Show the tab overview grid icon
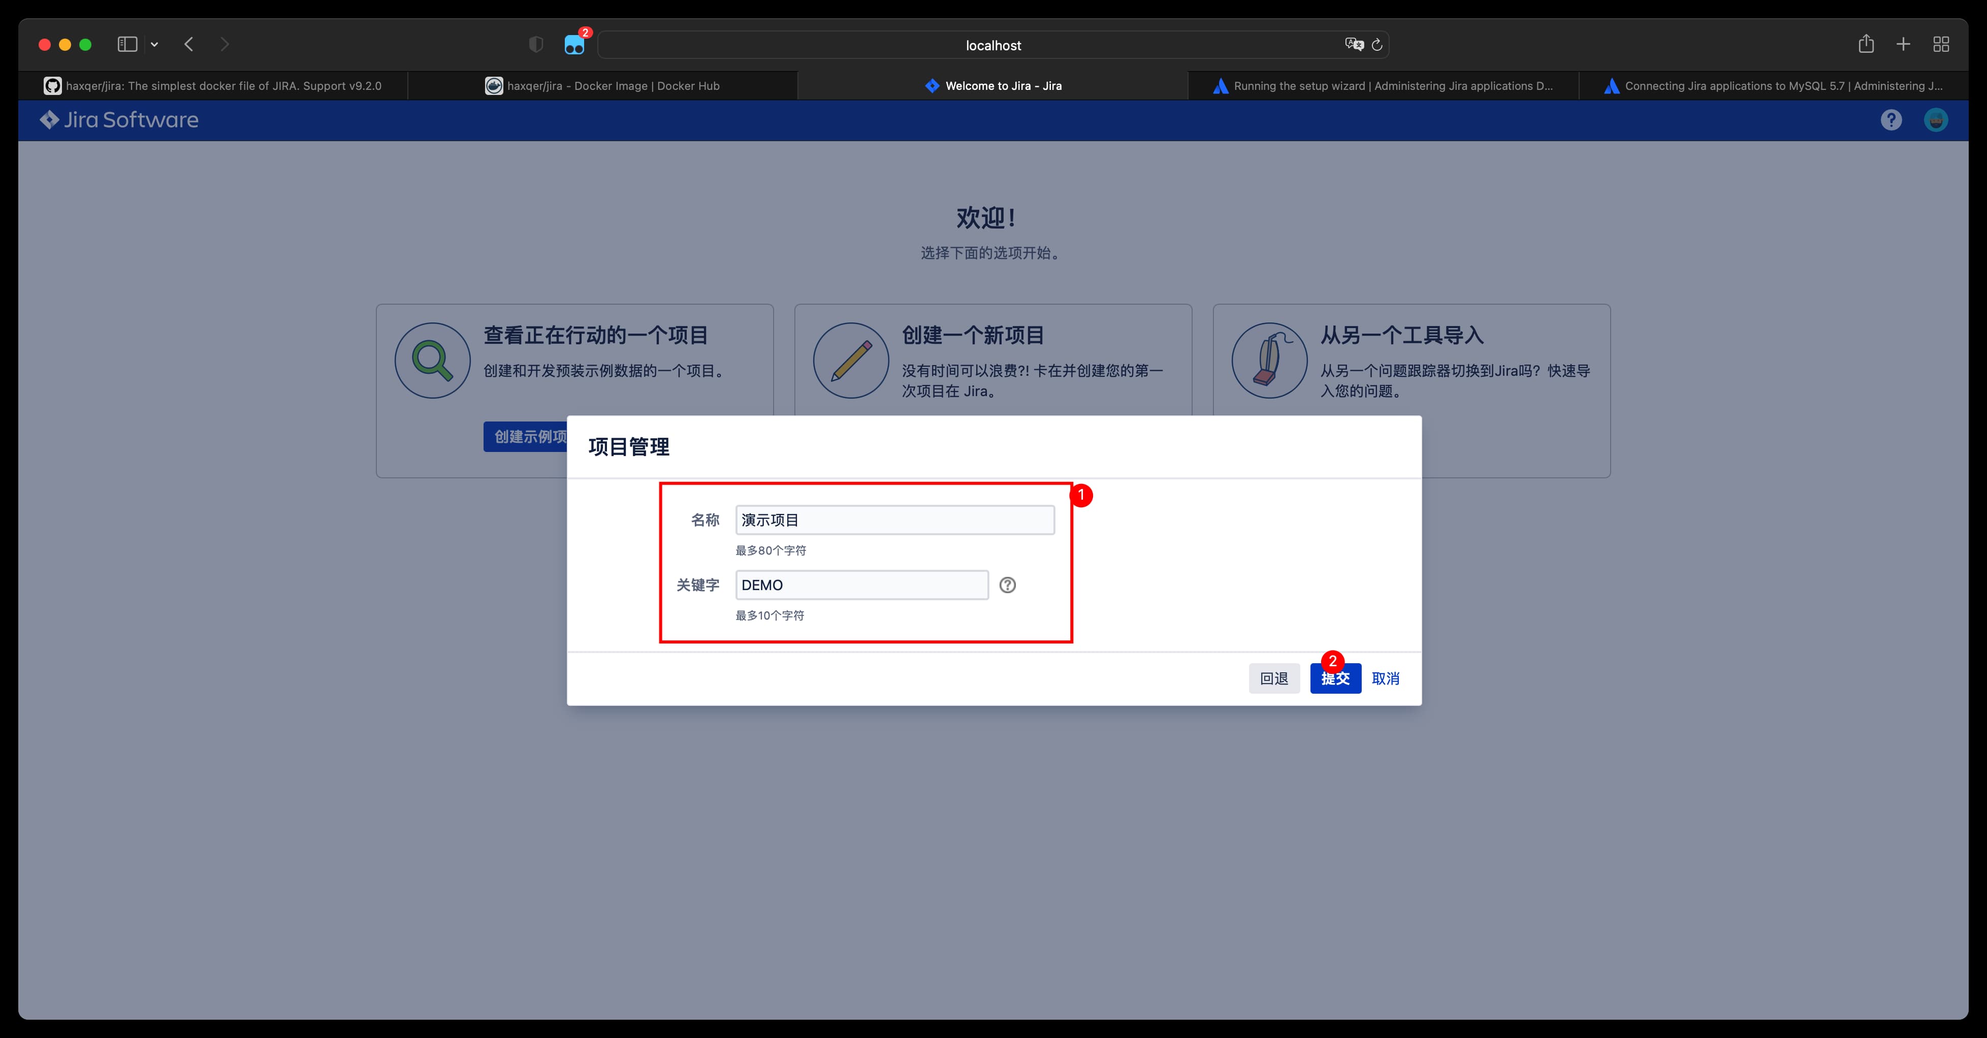Viewport: 1987px width, 1038px height. pyautogui.click(x=1941, y=44)
